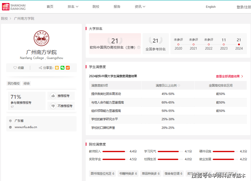This screenshot has width=251, height=181.
Task: Click the heart icon to favorite school
Action: click(x=15, y=68)
